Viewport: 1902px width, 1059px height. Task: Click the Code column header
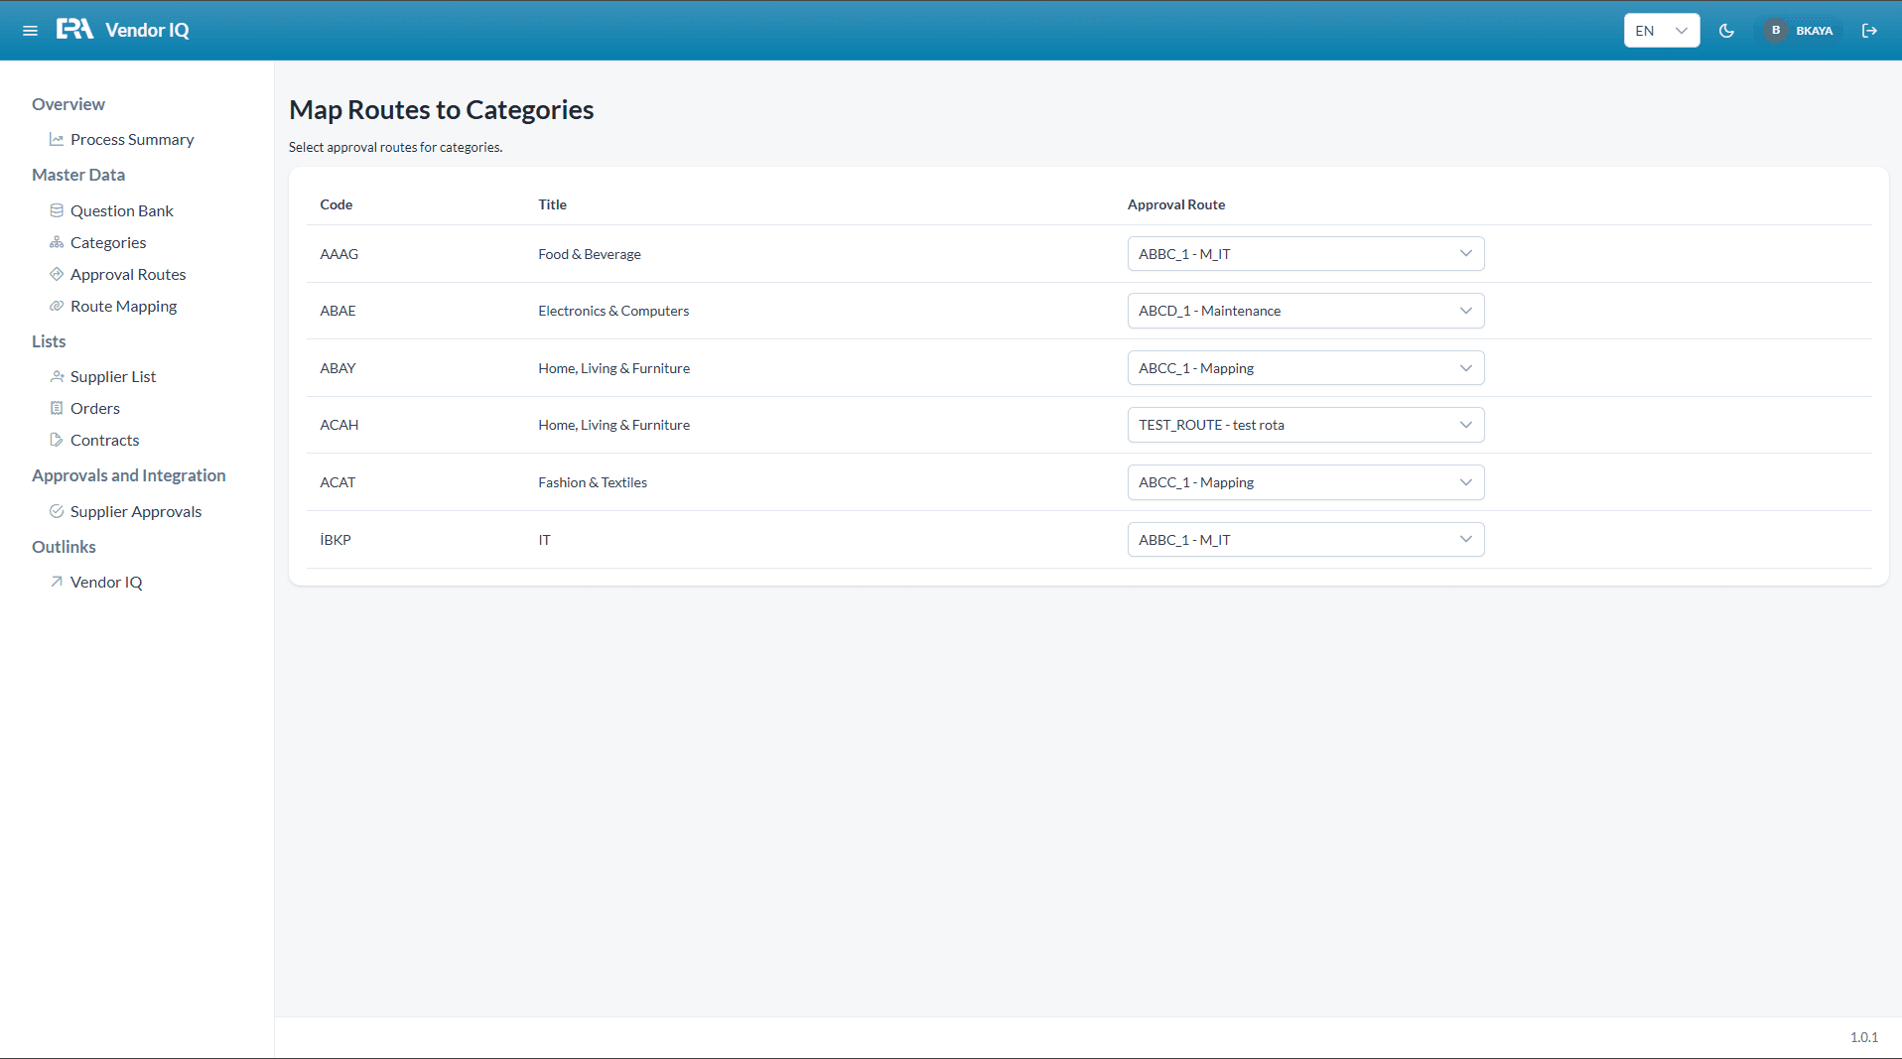pyautogui.click(x=337, y=204)
